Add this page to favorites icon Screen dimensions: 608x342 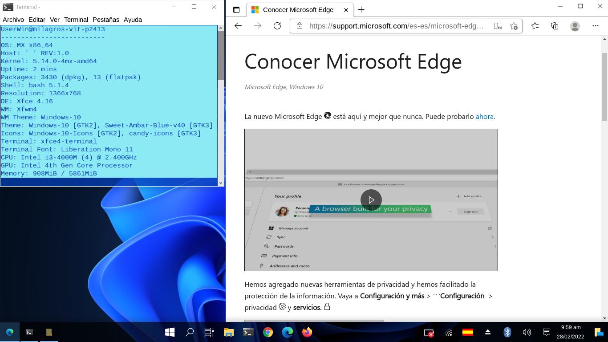(x=514, y=26)
